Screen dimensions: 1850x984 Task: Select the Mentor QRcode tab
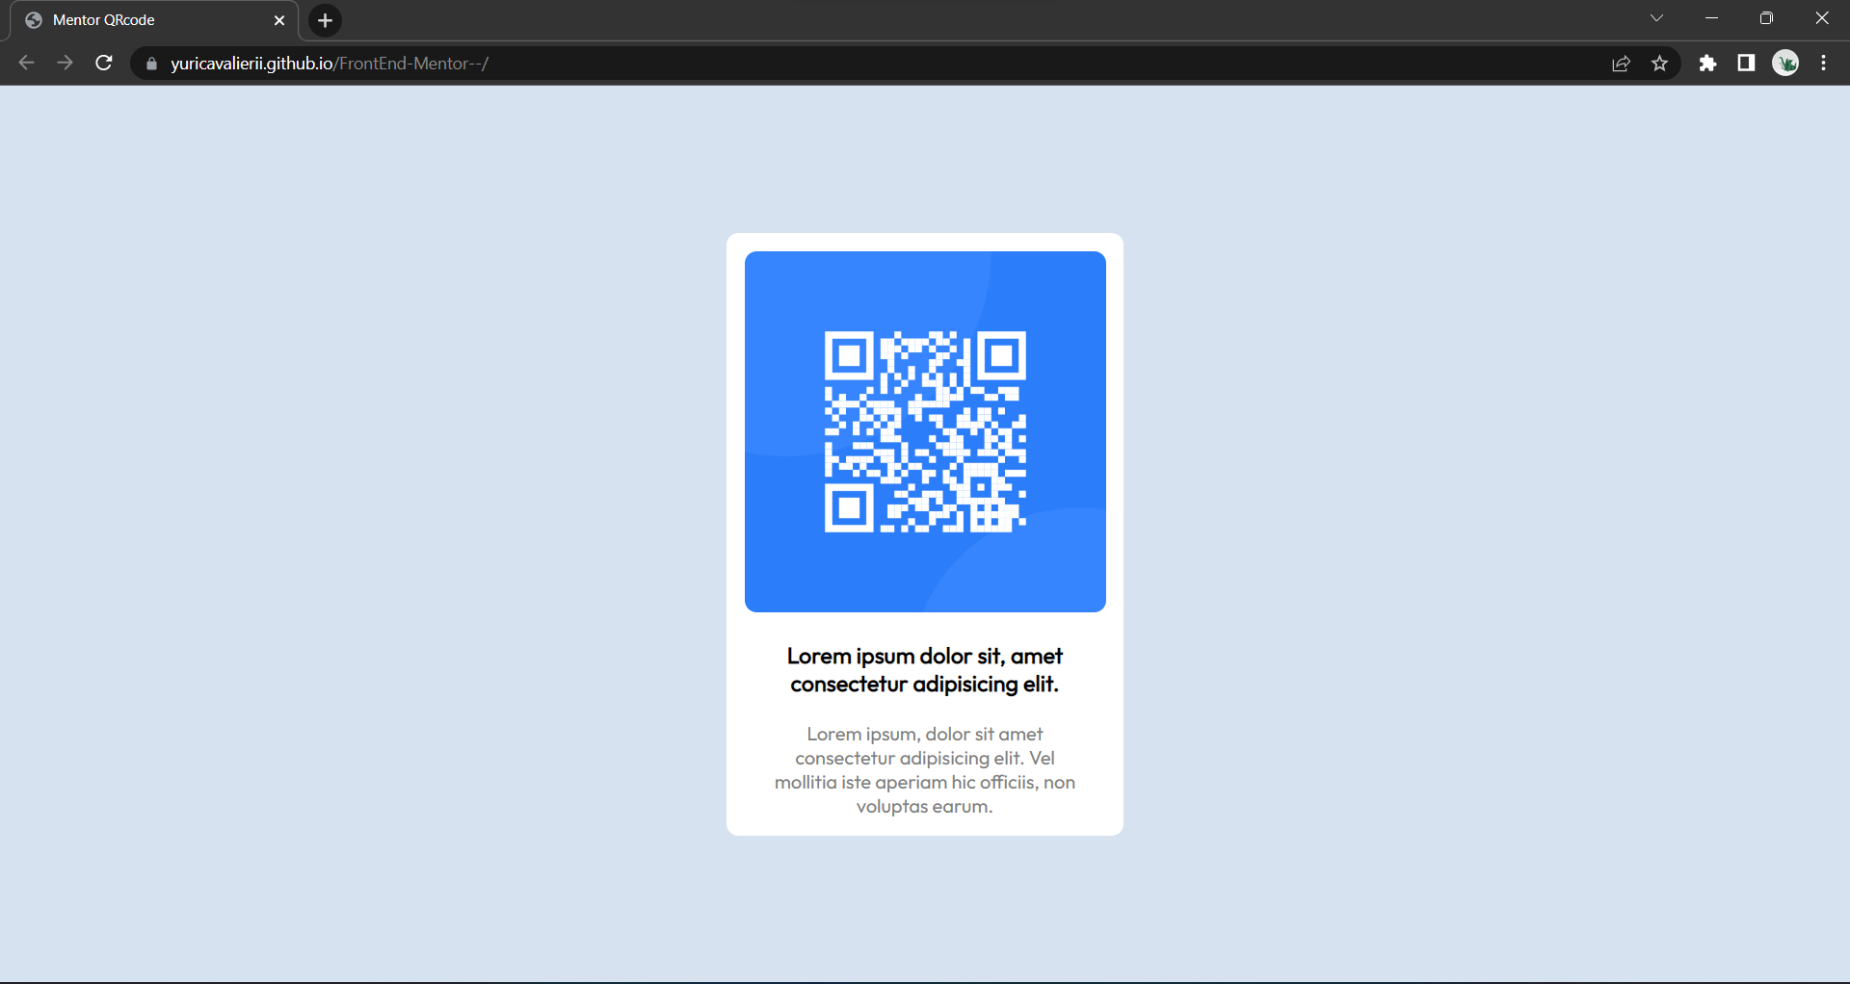pos(154,20)
